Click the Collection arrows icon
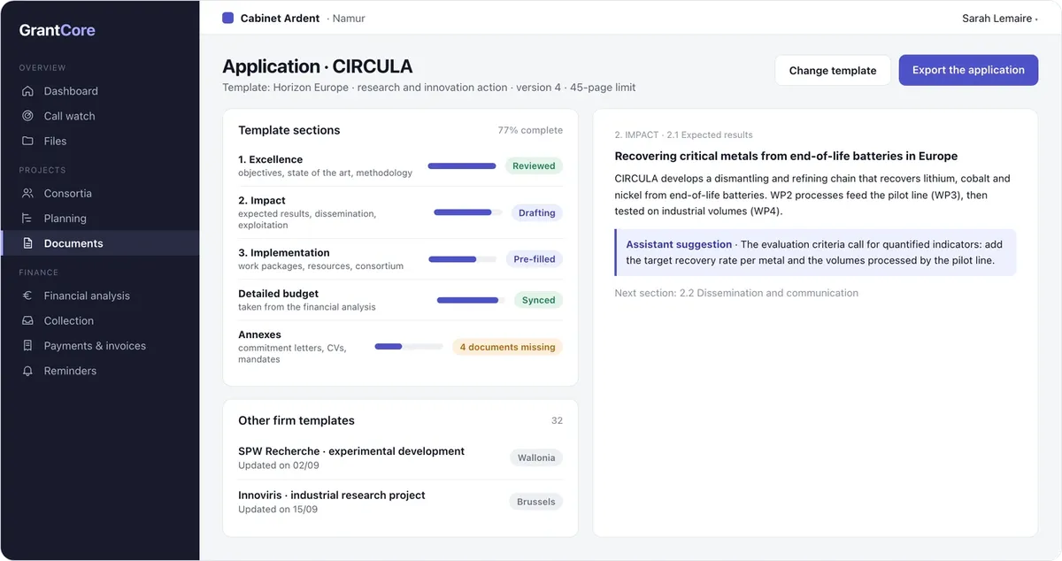The image size is (1062, 561). (x=27, y=320)
